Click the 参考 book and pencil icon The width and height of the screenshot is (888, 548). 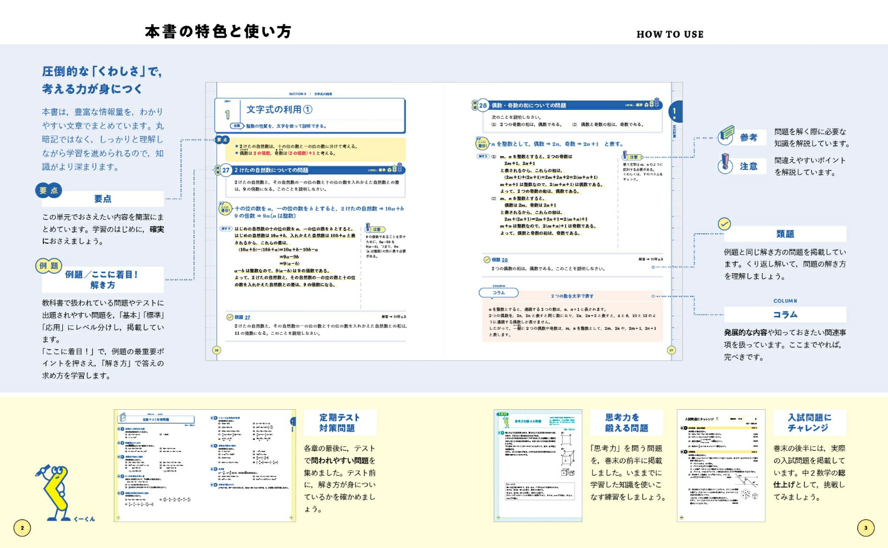coord(726,135)
